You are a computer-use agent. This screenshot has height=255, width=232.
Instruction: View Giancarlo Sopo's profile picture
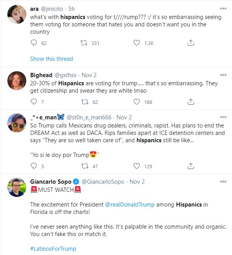coord(17,187)
